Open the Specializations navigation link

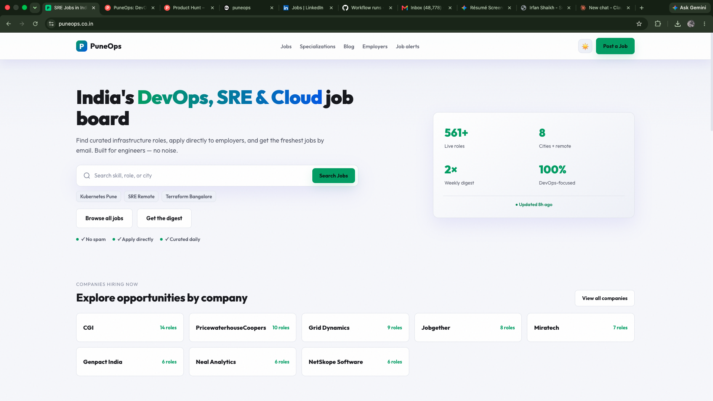pos(318,46)
